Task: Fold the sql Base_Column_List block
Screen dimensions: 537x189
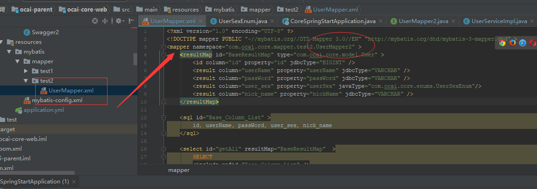Action: click(164, 117)
